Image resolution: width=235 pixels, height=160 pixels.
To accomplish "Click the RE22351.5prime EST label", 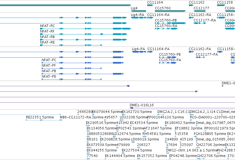I will [40, 117].
